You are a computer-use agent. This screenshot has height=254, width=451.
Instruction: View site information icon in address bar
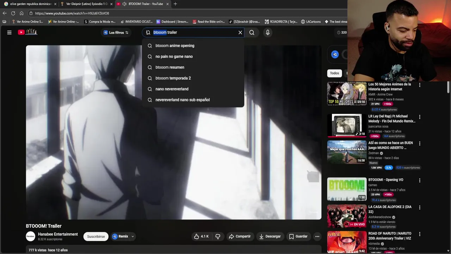(31, 13)
